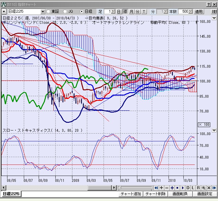Toggle the 分 minute timeframe button

138,11
